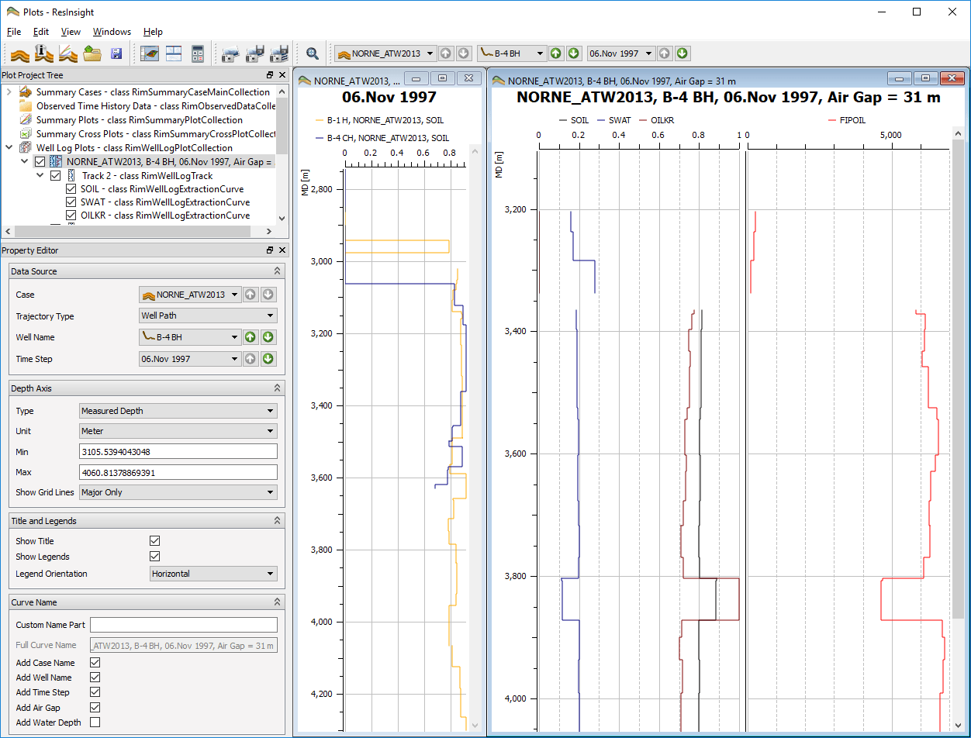Screen dimensions: 971x738
Task: Open the Legend Orientation dropdown
Action: tap(213, 574)
